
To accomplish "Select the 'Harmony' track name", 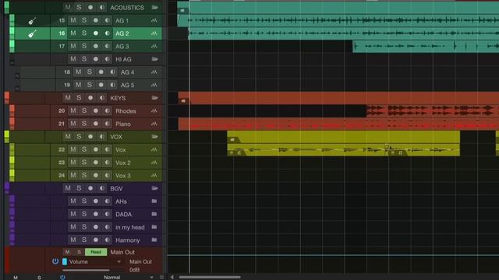I will pos(128,240).
